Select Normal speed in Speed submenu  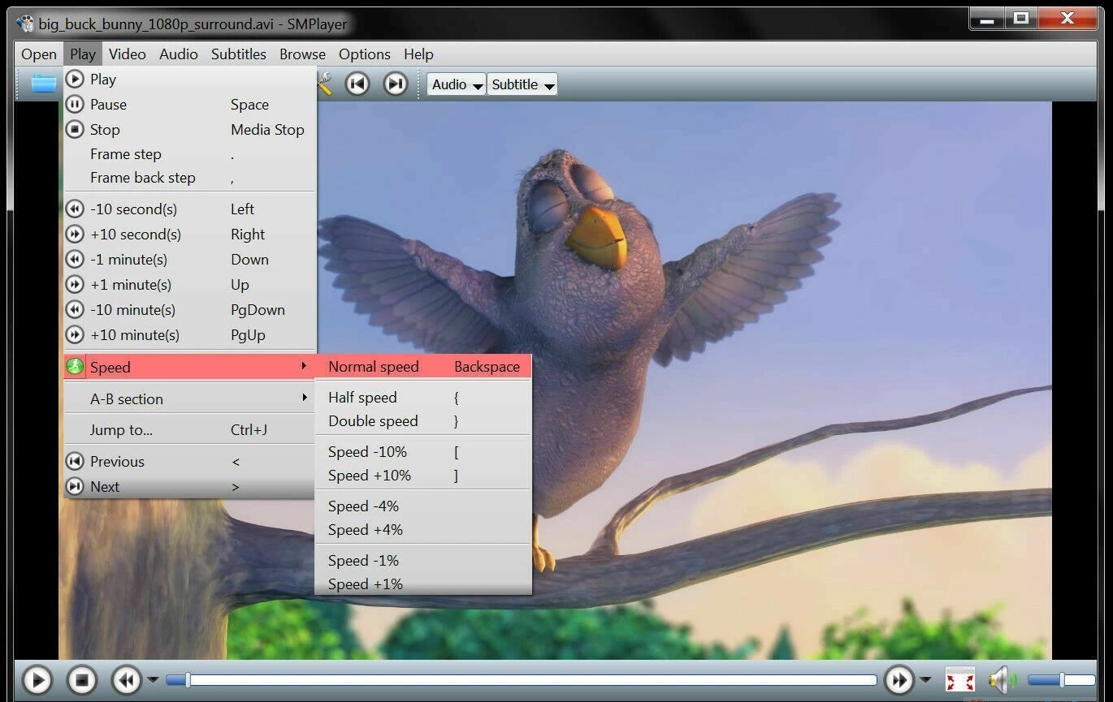click(x=423, y=367)
